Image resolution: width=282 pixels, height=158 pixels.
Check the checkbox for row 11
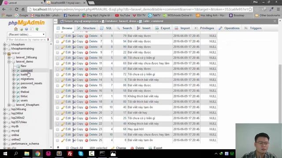click(x=57, y=64)
